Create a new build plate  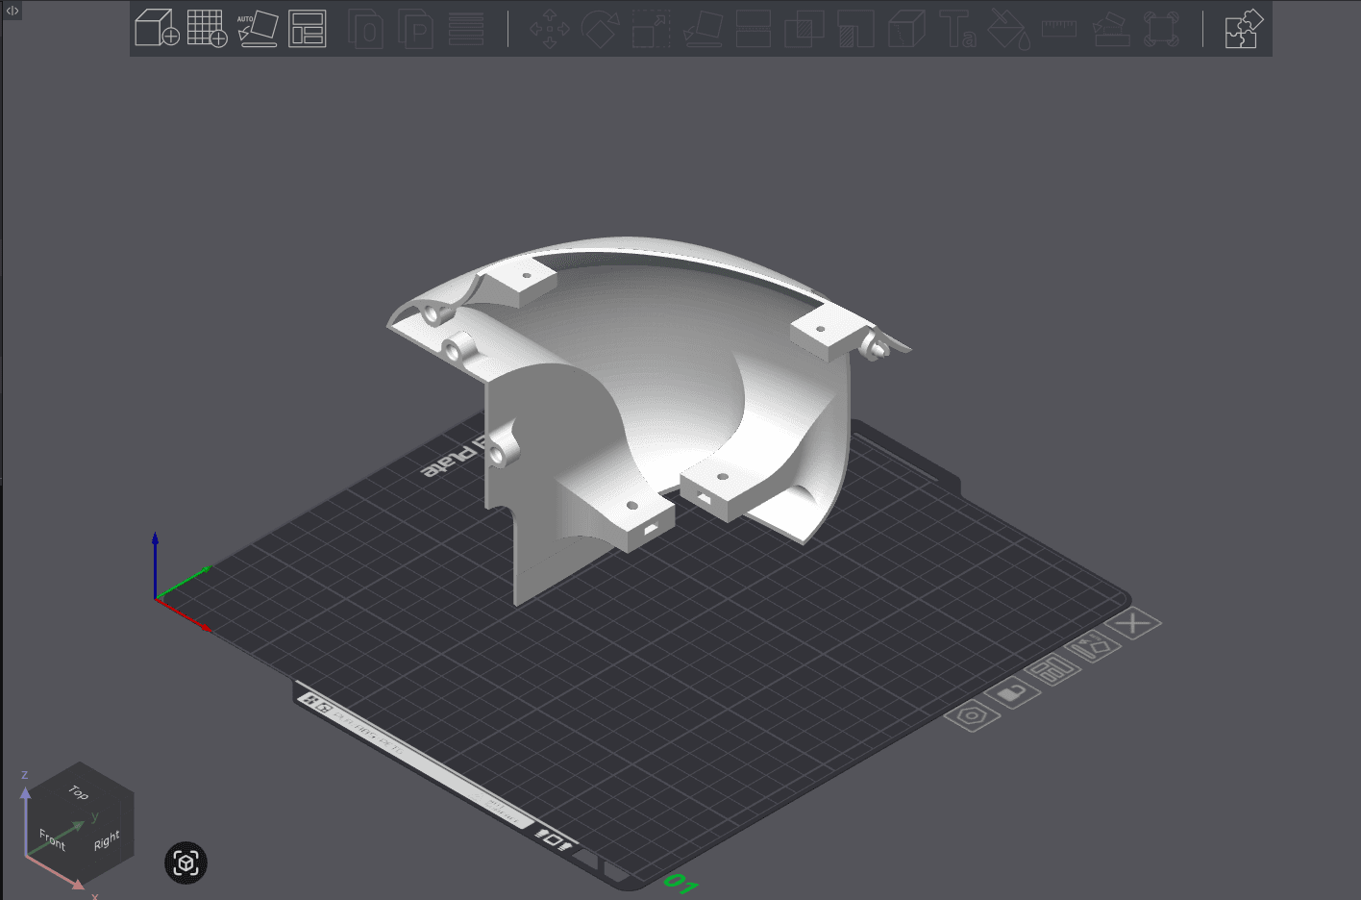(x=209, y=29)
